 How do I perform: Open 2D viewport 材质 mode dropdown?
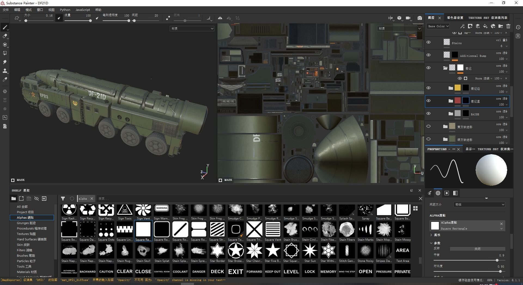[400, 29]
